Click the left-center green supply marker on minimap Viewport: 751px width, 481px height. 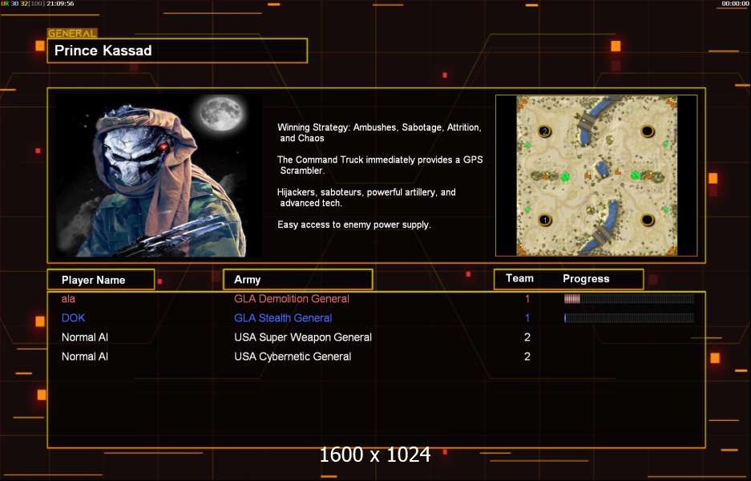click(565, 177)
